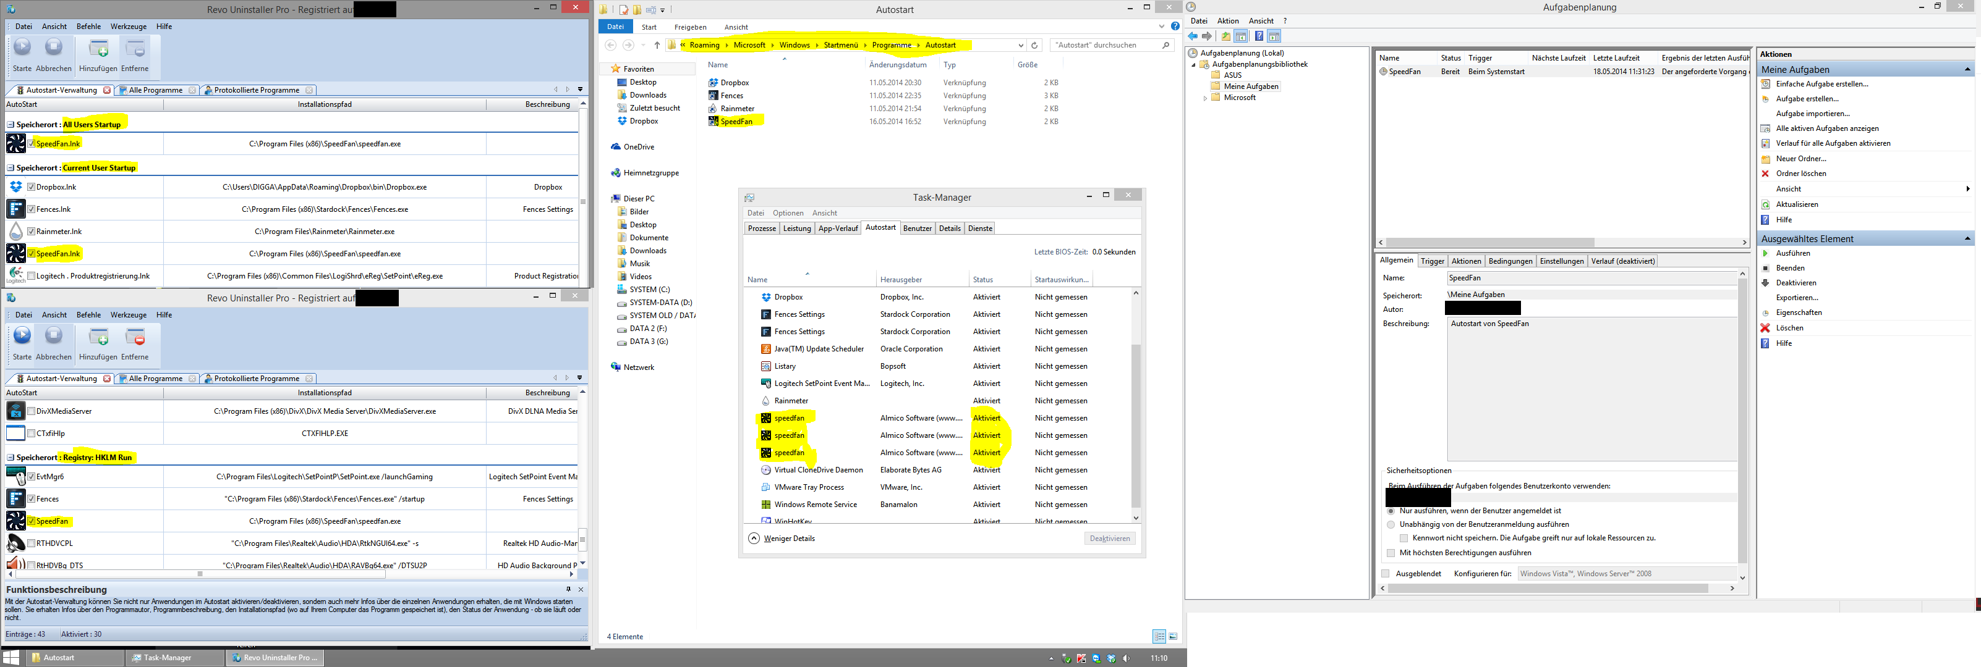Screen dimensions: 1981x667
Task: Open the Konfigurieren für dropdown
Action: click(x=1622, y=574)
